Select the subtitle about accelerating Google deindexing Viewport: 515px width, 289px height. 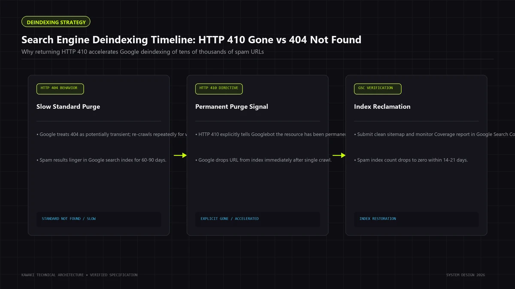142,52
